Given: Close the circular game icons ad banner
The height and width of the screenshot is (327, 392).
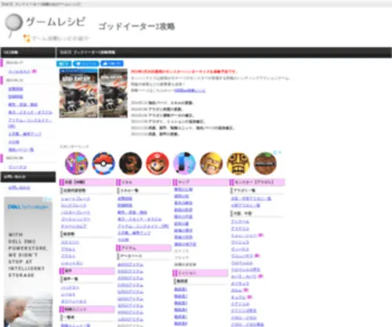Looking at the screenshot, I should pos(280,152).
